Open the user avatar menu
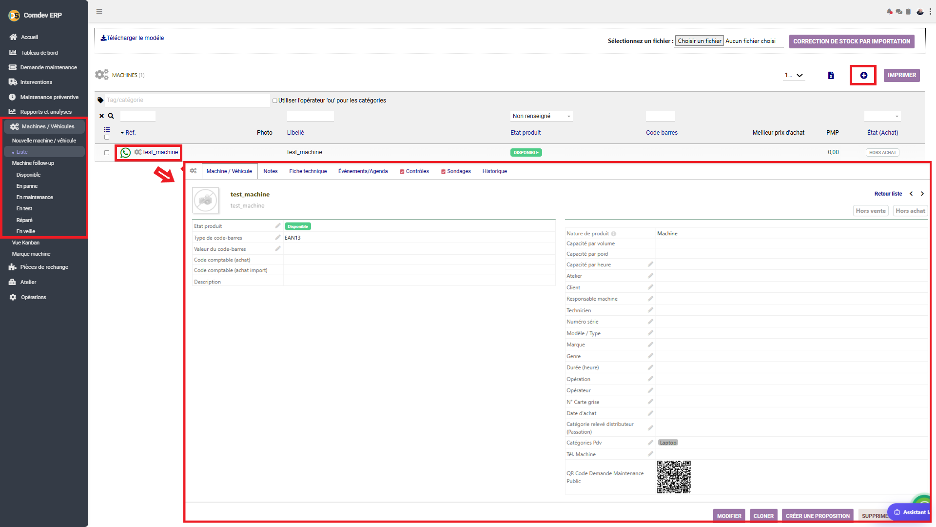This screenshot has height=527, width=936. pos(920,12)
